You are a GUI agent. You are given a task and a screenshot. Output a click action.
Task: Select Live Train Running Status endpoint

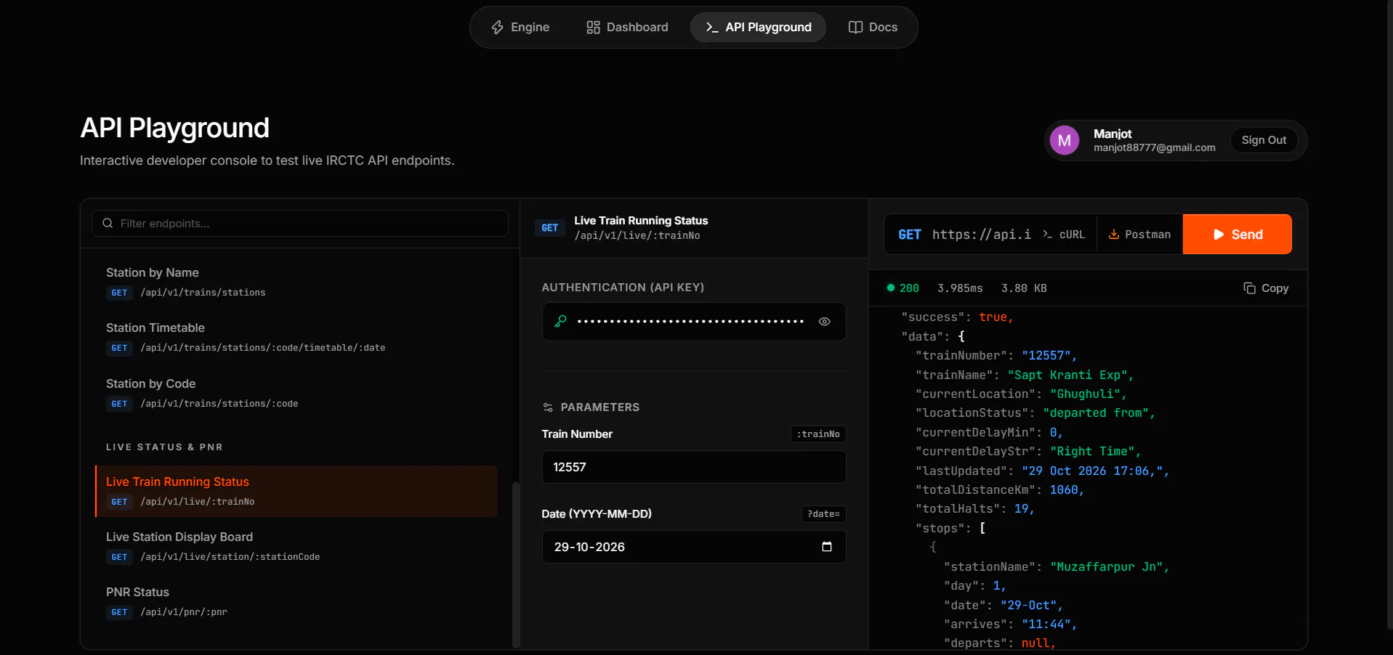(x=296, y=491)
